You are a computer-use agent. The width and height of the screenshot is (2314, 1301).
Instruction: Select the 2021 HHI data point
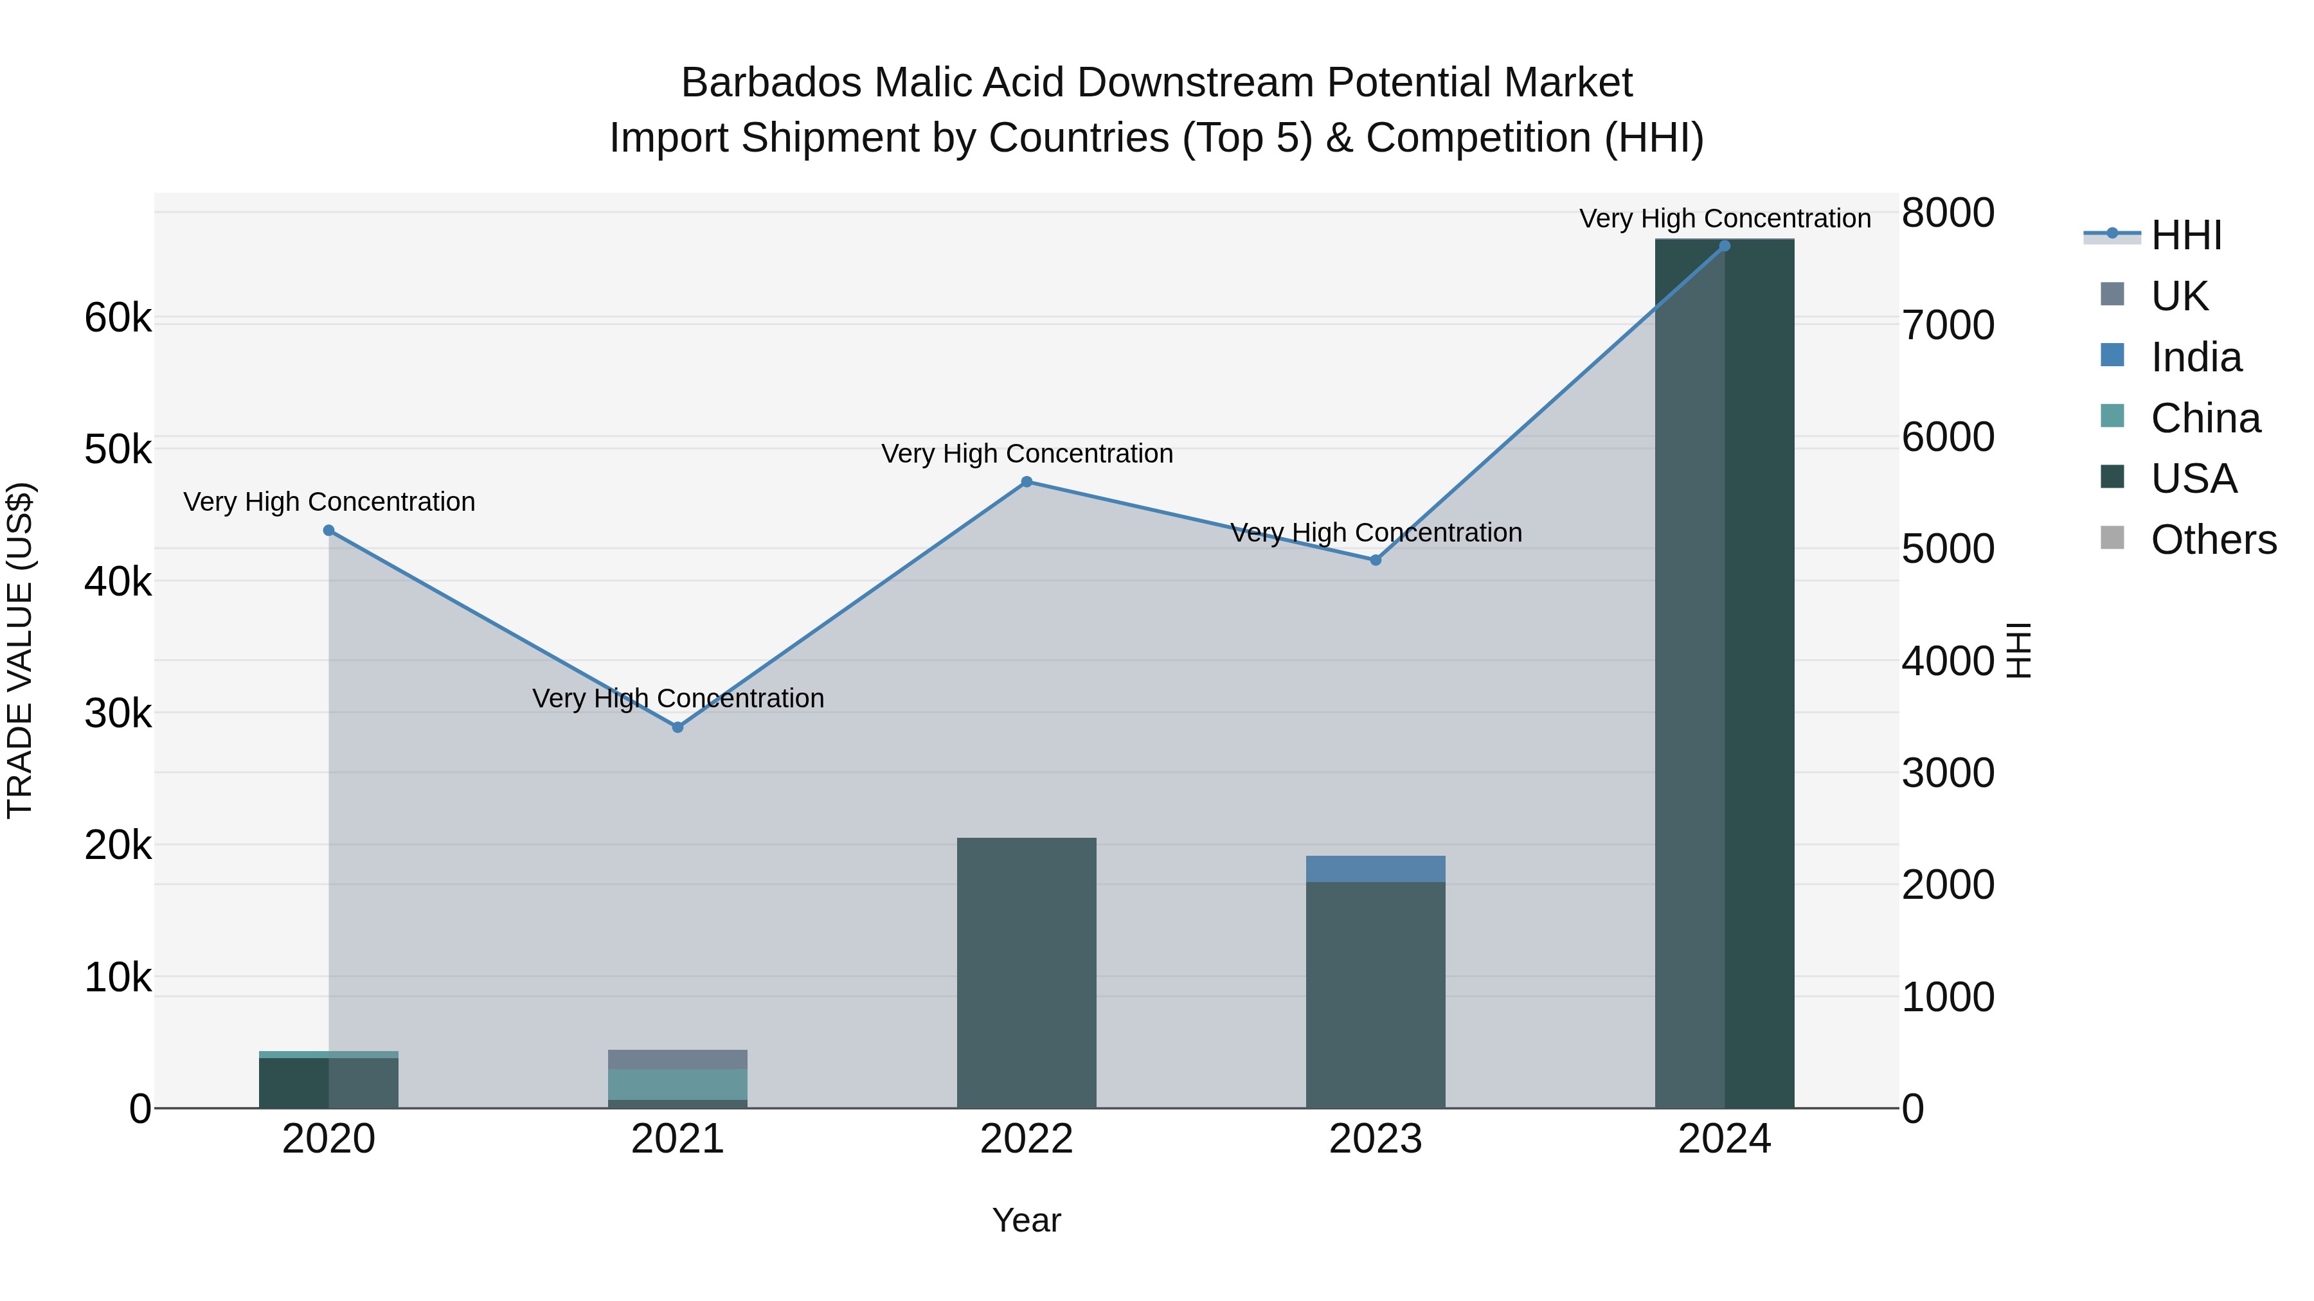pyautogui.click(x=678, y=727)
